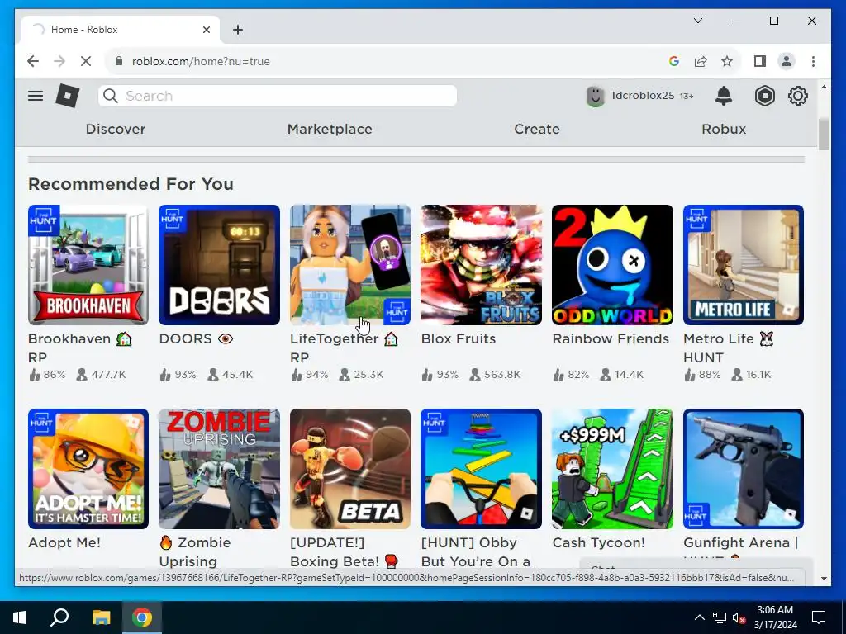Click the Chrome forward arrow
846x634 pixels.
pos(59,61)
